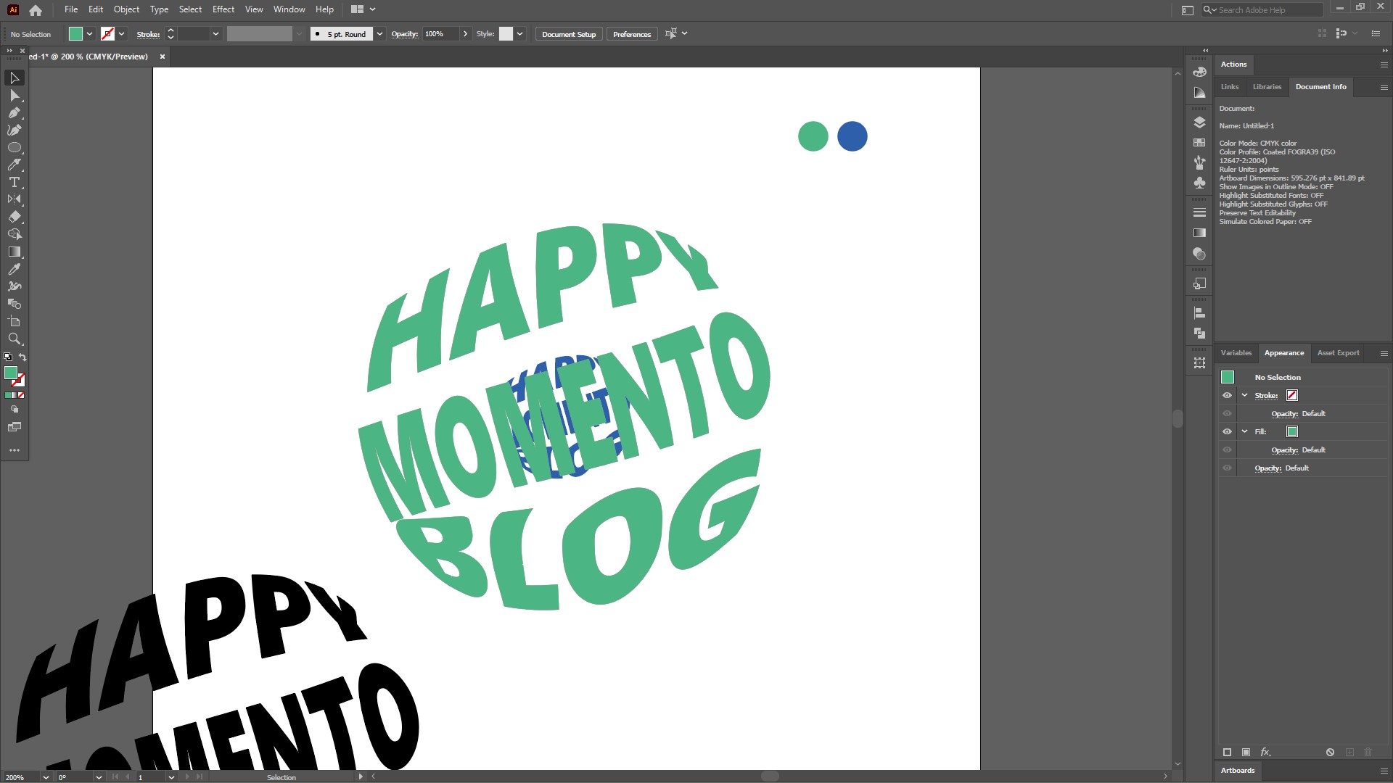
Task: Switch to the Libraries tab
Action: pyautogui.click(x=1267, y=87)
